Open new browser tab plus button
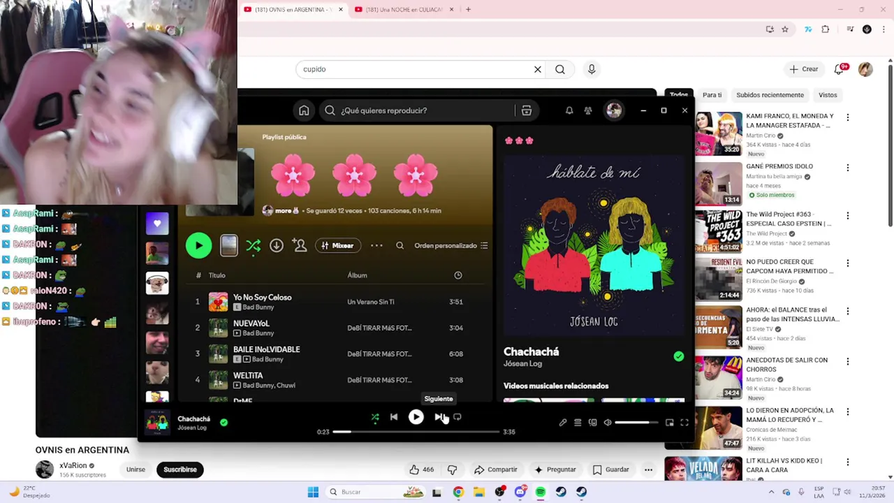 click(x=468, y=10)
